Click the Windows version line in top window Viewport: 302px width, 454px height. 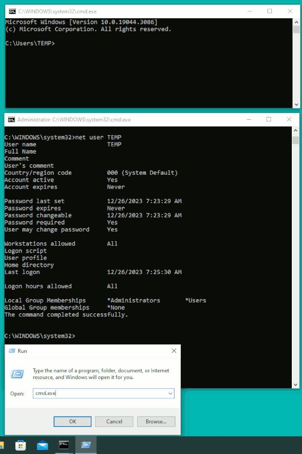click(x=82, y=22)
